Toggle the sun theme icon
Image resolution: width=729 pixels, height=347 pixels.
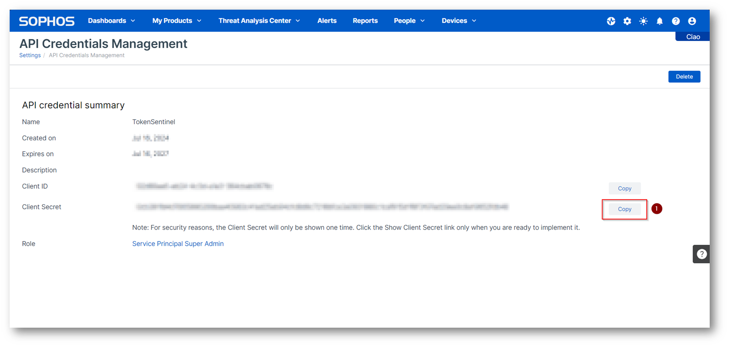click(643, 21)
